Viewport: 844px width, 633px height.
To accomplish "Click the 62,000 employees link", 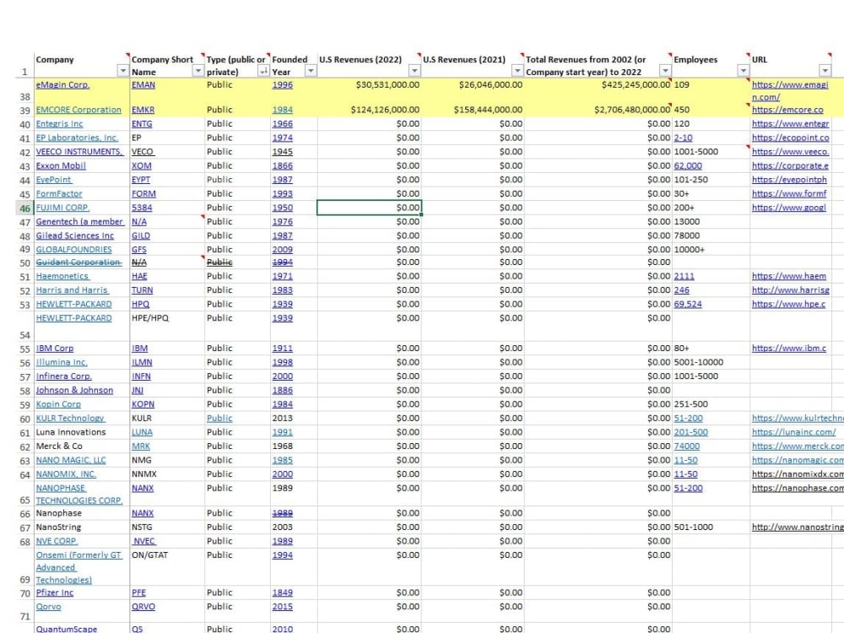I will (688, 165).
